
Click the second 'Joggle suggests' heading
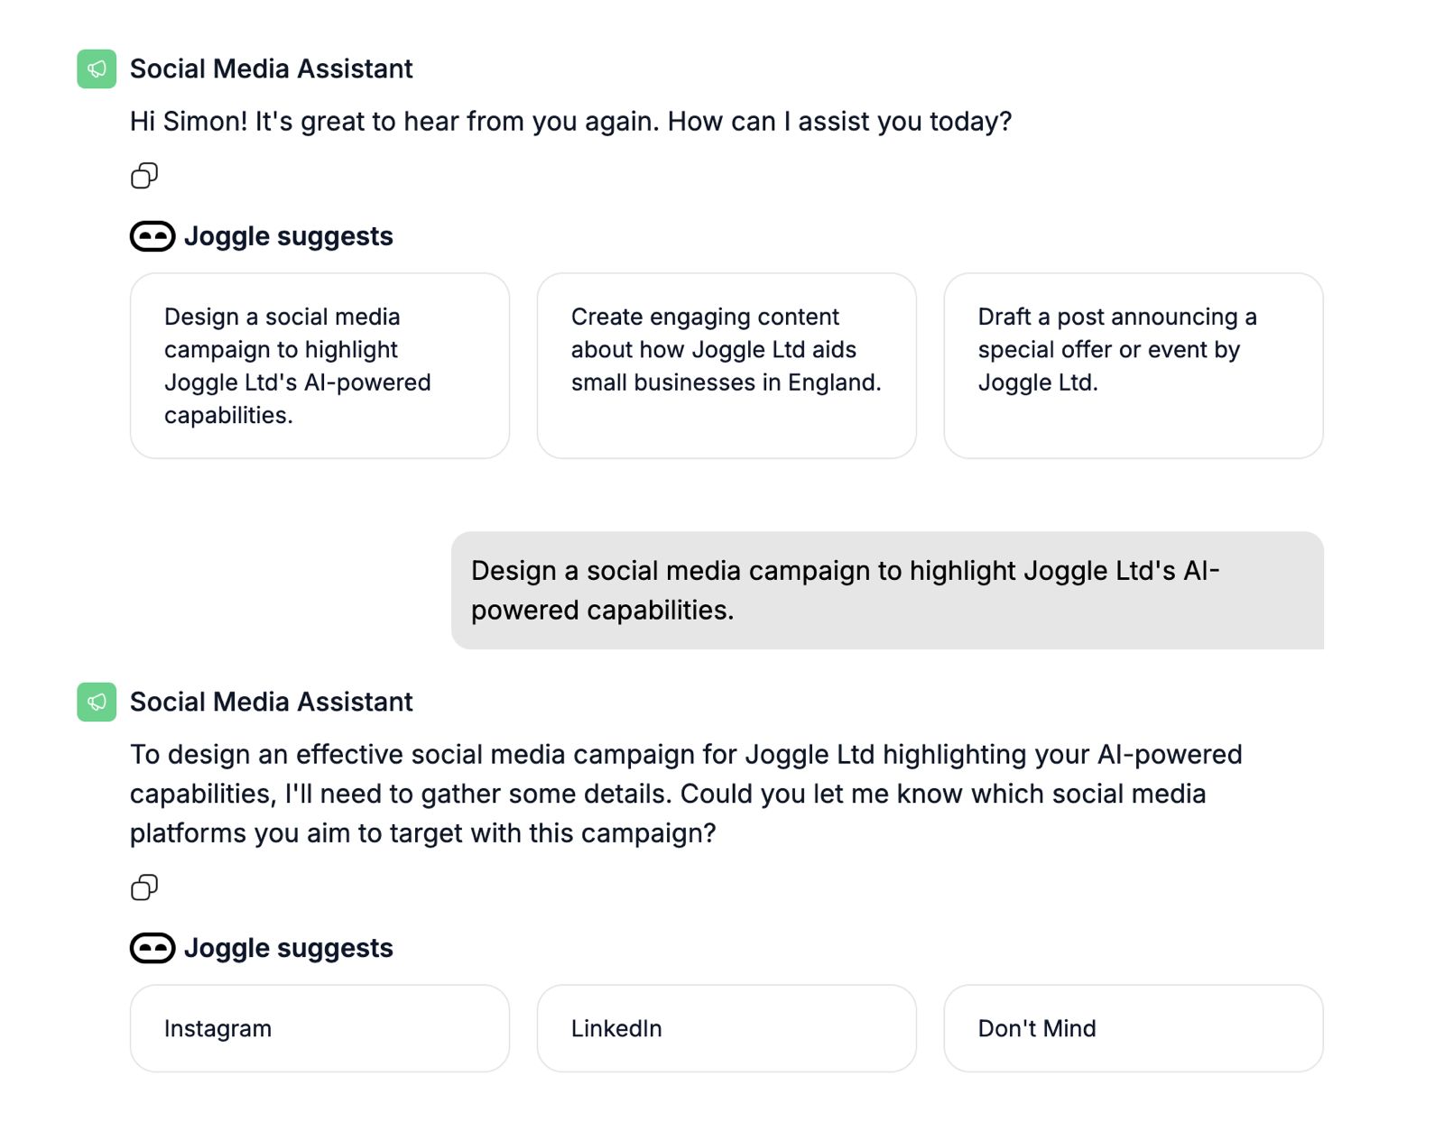tap(288, 948)
